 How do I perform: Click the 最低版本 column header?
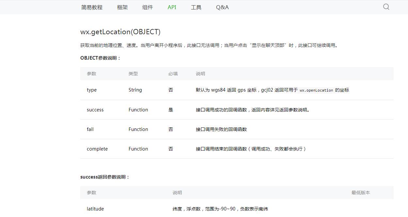(361, 193)
